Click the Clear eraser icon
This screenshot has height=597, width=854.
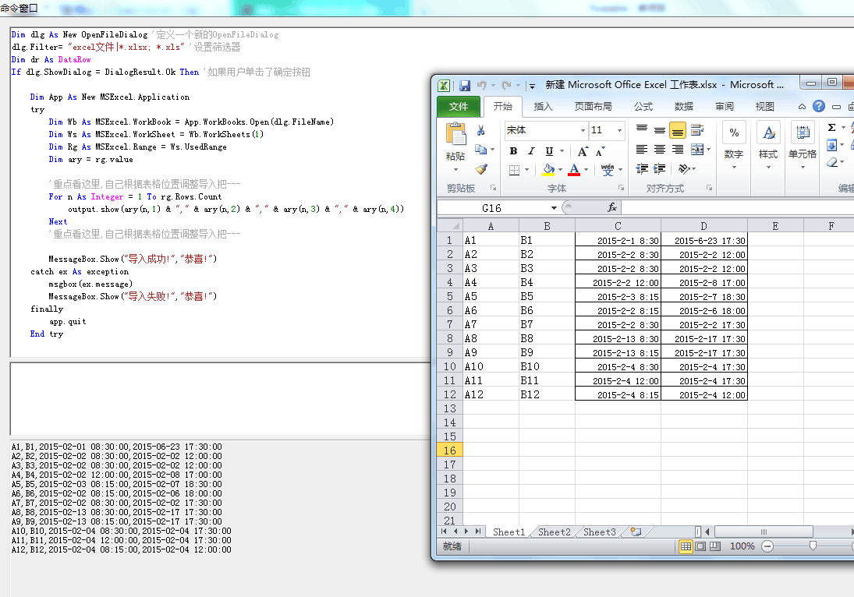click(x=831, y=162)
